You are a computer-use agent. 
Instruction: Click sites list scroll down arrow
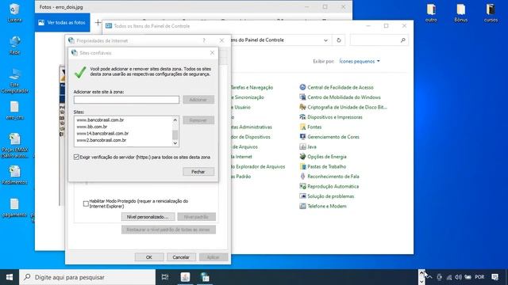(x=175, y=143)
